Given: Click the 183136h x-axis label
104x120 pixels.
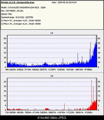Looking at the screenshot, I should tap(70, 70).
